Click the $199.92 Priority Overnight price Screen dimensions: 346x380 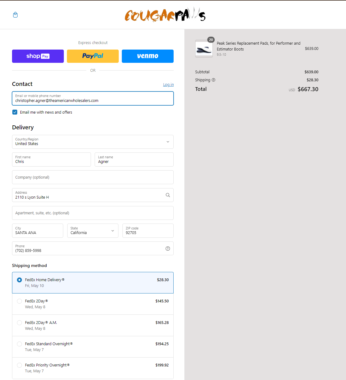point(162,365)
